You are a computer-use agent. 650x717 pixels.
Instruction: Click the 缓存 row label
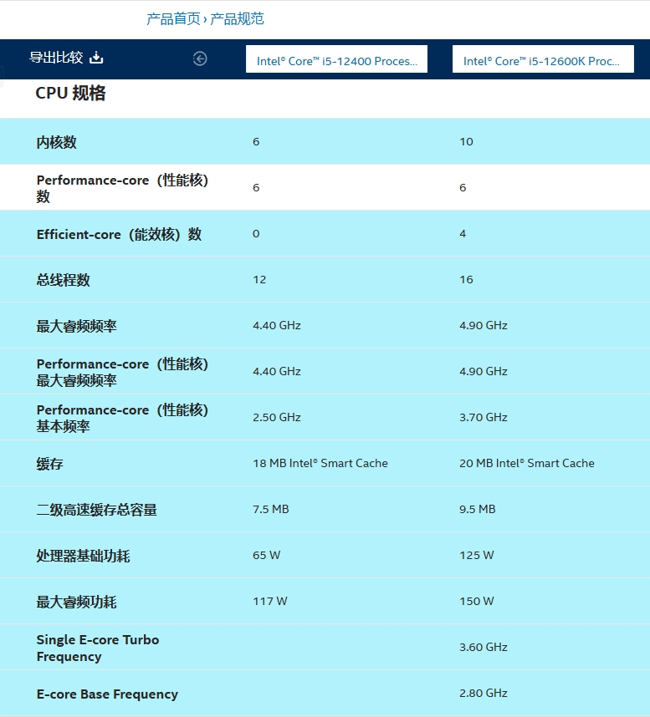(50, 464)
